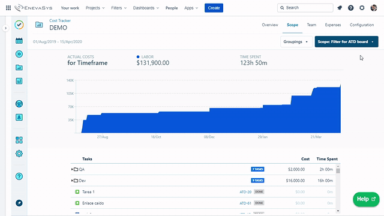Go to Your work
Screen dimensions: 384x216
(x=70, y=8)
